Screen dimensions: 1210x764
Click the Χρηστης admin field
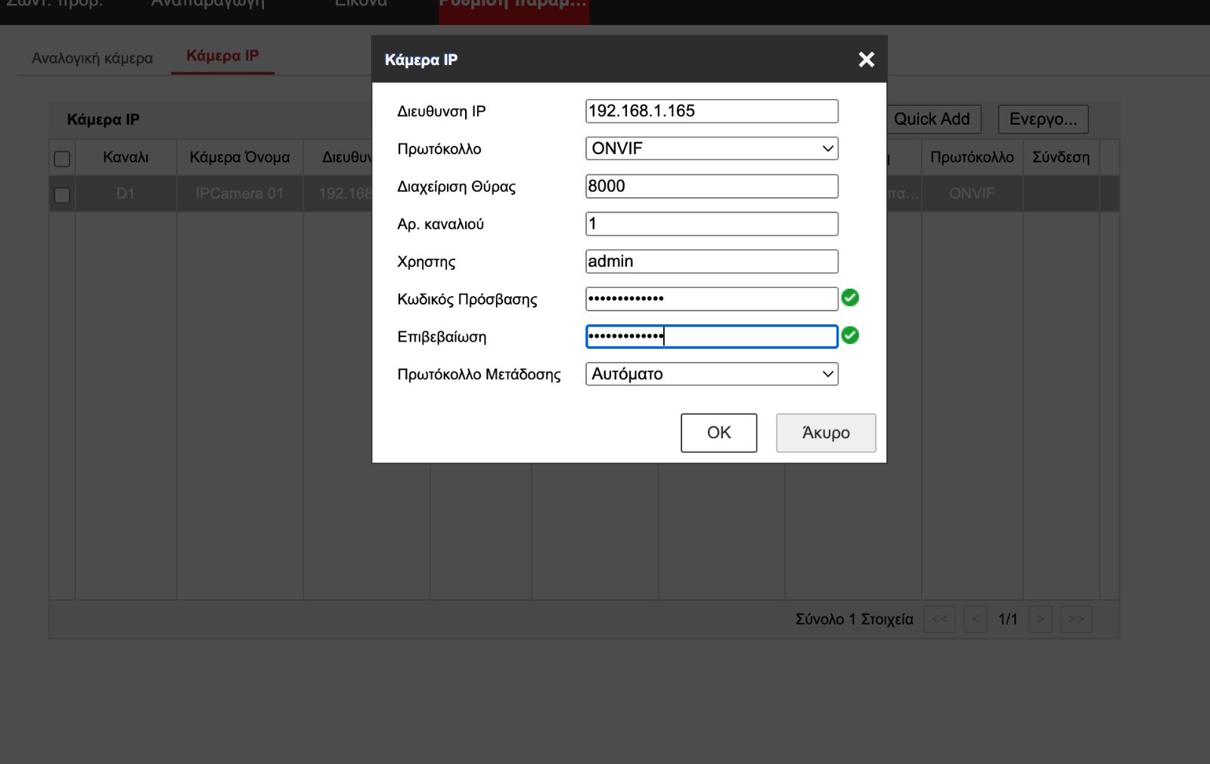coord(712,261)
